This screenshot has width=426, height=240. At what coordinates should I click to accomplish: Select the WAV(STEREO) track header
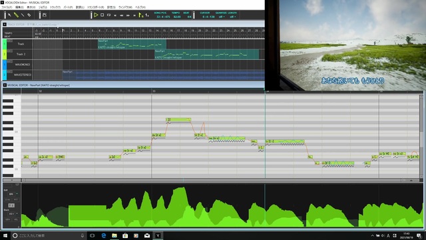[20, 75]
